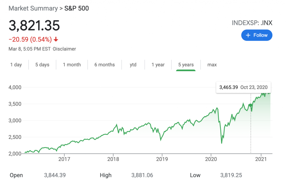
Task: Click the Market Summary breadcrumb link
Action: (33, 8)
